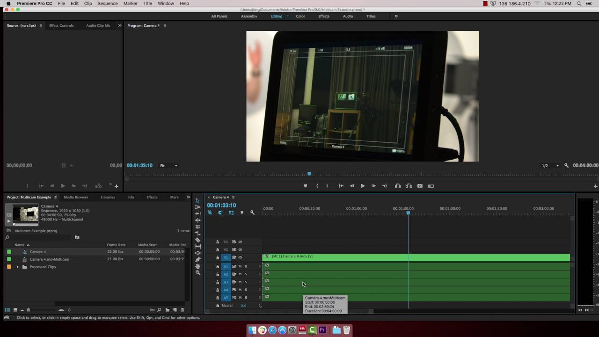Toggle V2 track output eye
Image resolution: width=599 pixels, height=337 pixels.
(x=240, y=249)
